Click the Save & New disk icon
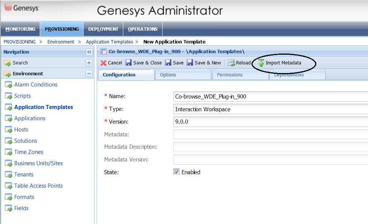Viewport: 368px width, 224px height. click(190, 63)
